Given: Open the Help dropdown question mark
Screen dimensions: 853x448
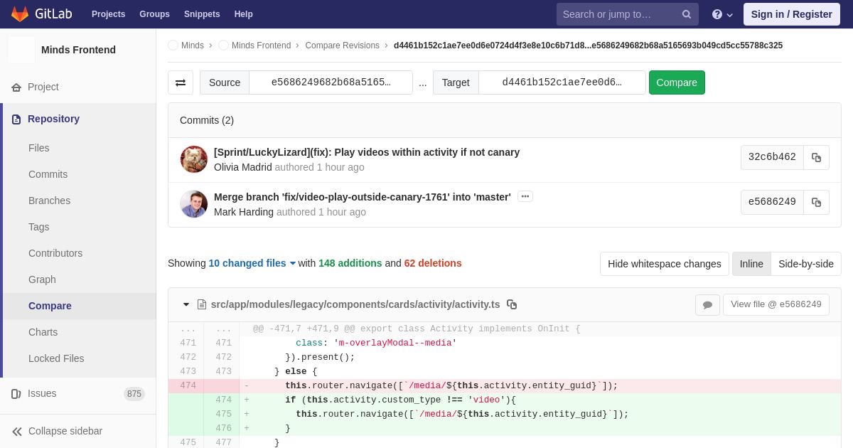Looking at the screenshot, I should (721, 14).
